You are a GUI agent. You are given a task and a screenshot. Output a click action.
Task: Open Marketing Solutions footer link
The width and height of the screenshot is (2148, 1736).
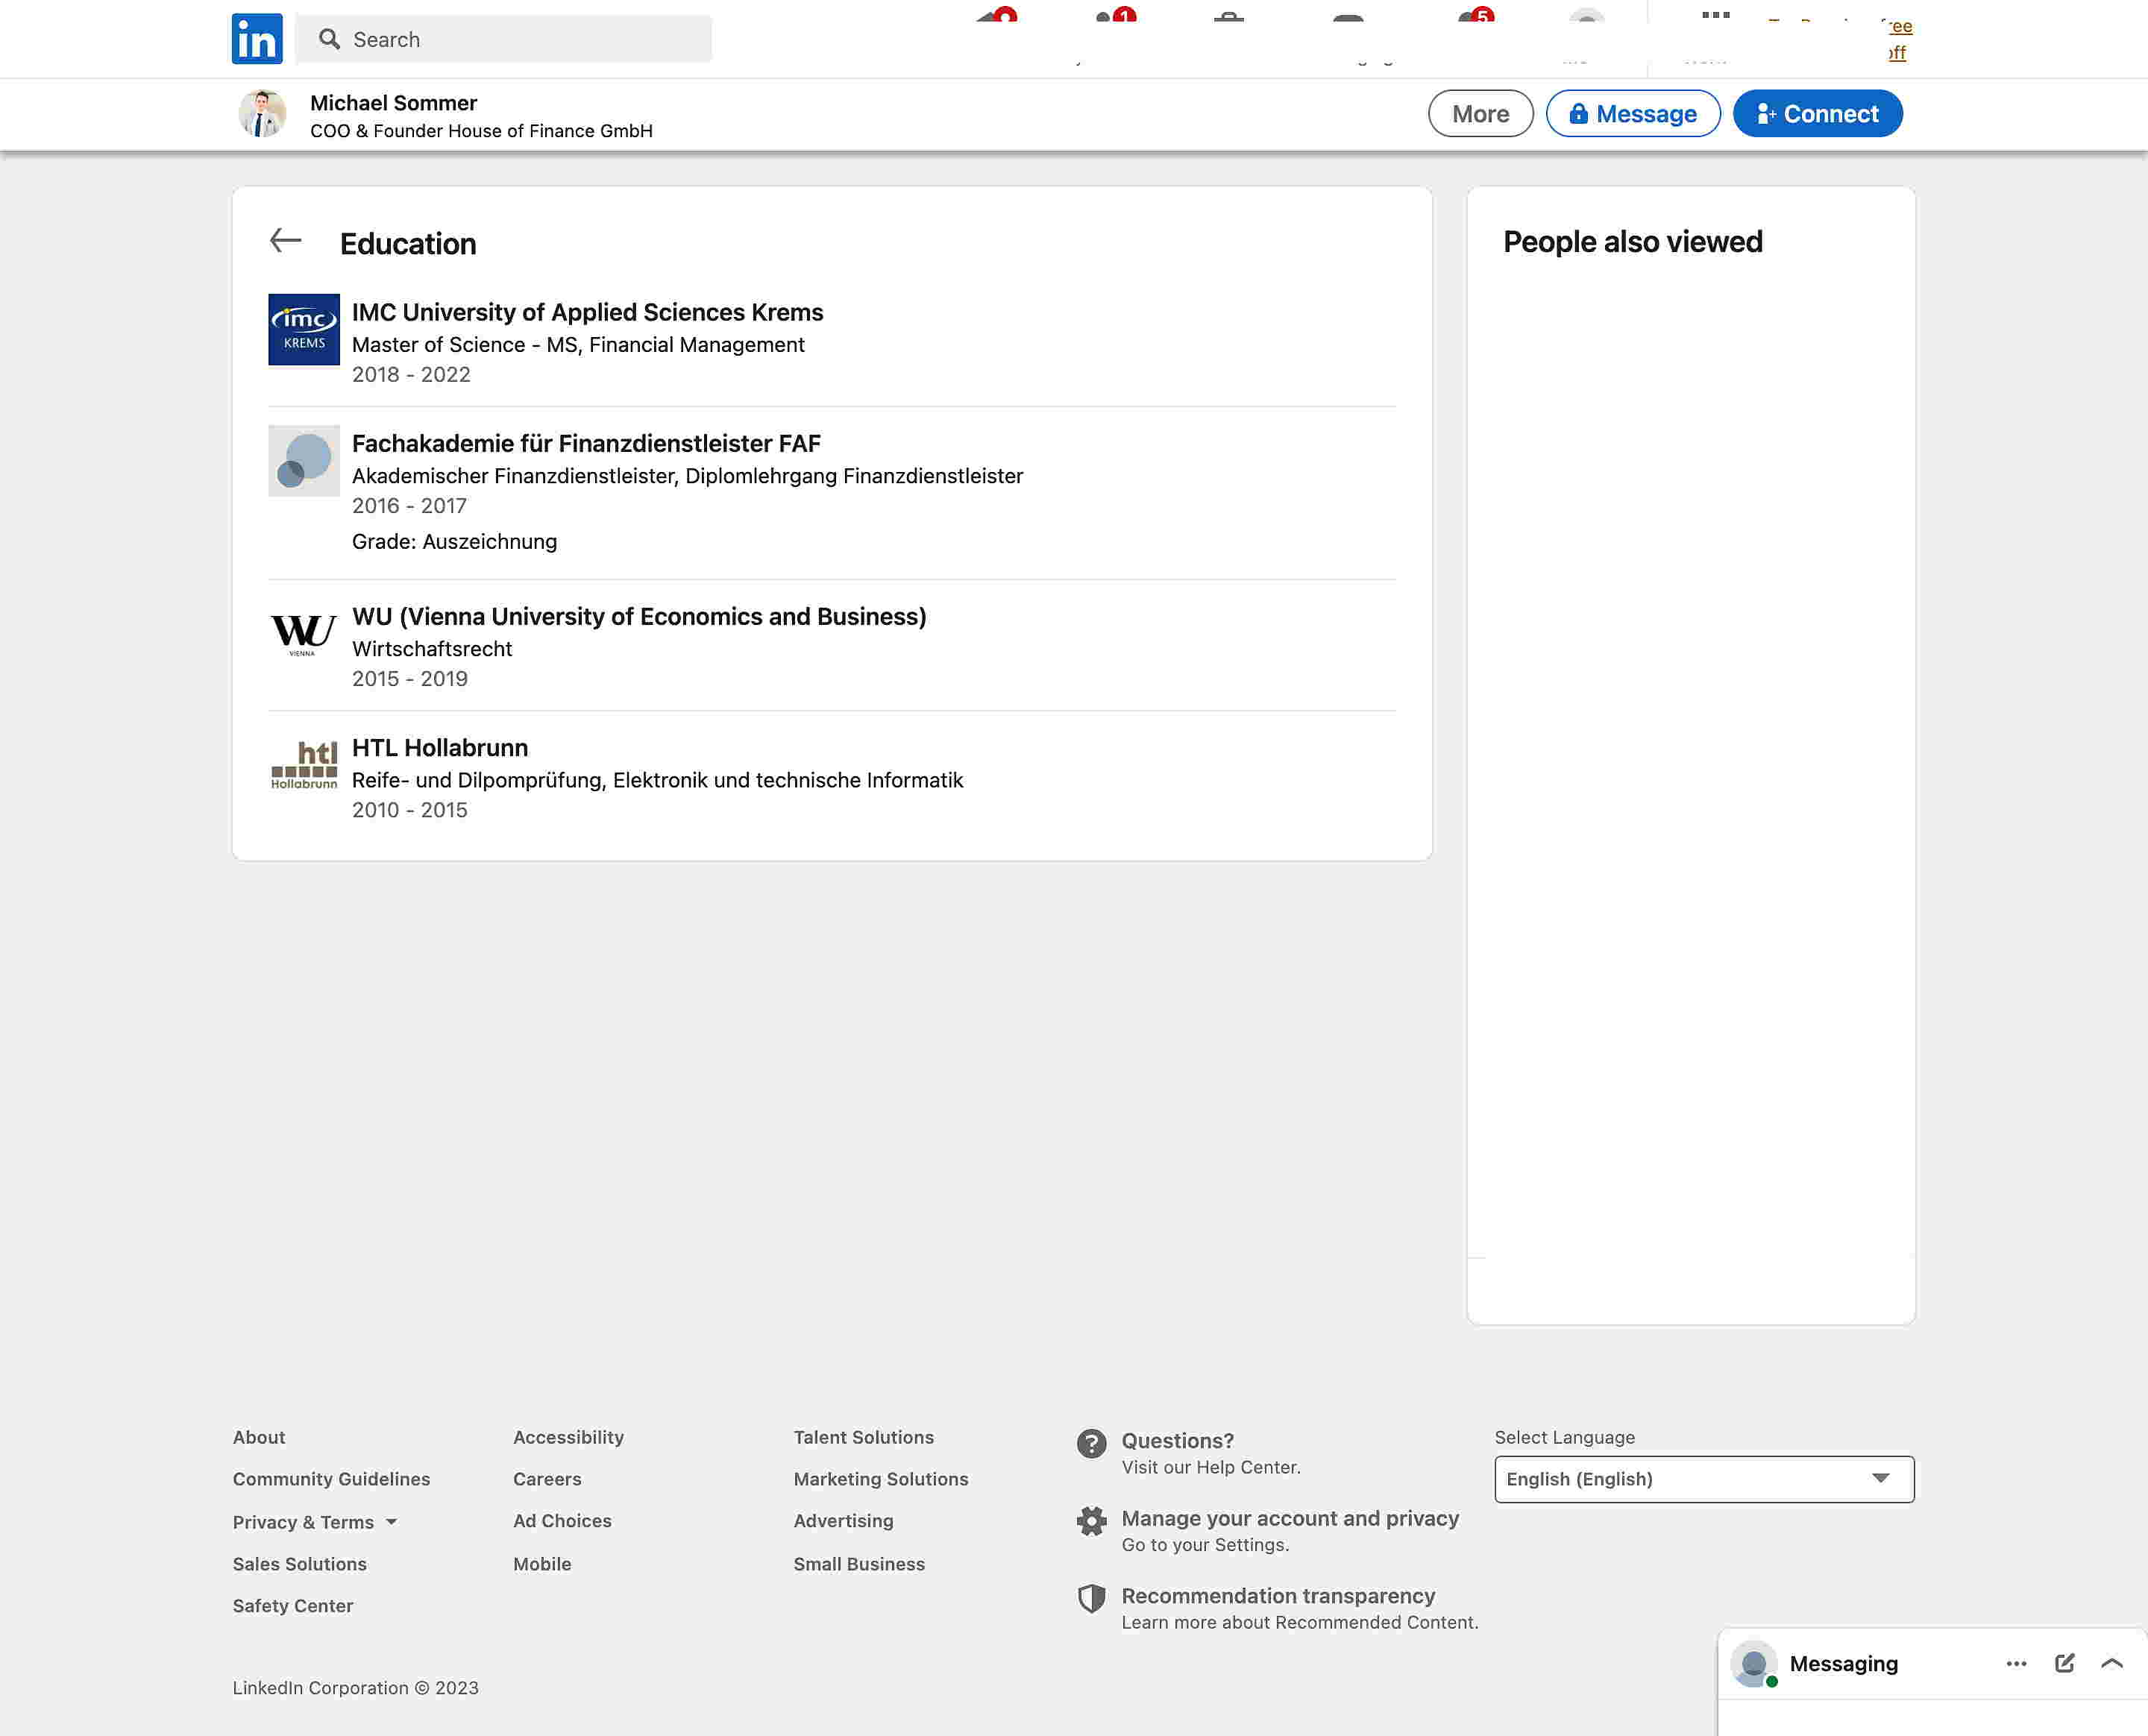(881, 1479)
